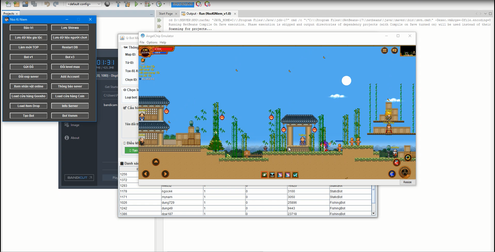Tap the large attack button in game
This screenshot has width=495, height=252.
tap(405, 172)
